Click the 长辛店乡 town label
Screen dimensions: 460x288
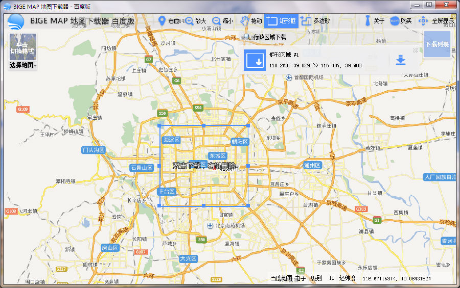[136, 200]
